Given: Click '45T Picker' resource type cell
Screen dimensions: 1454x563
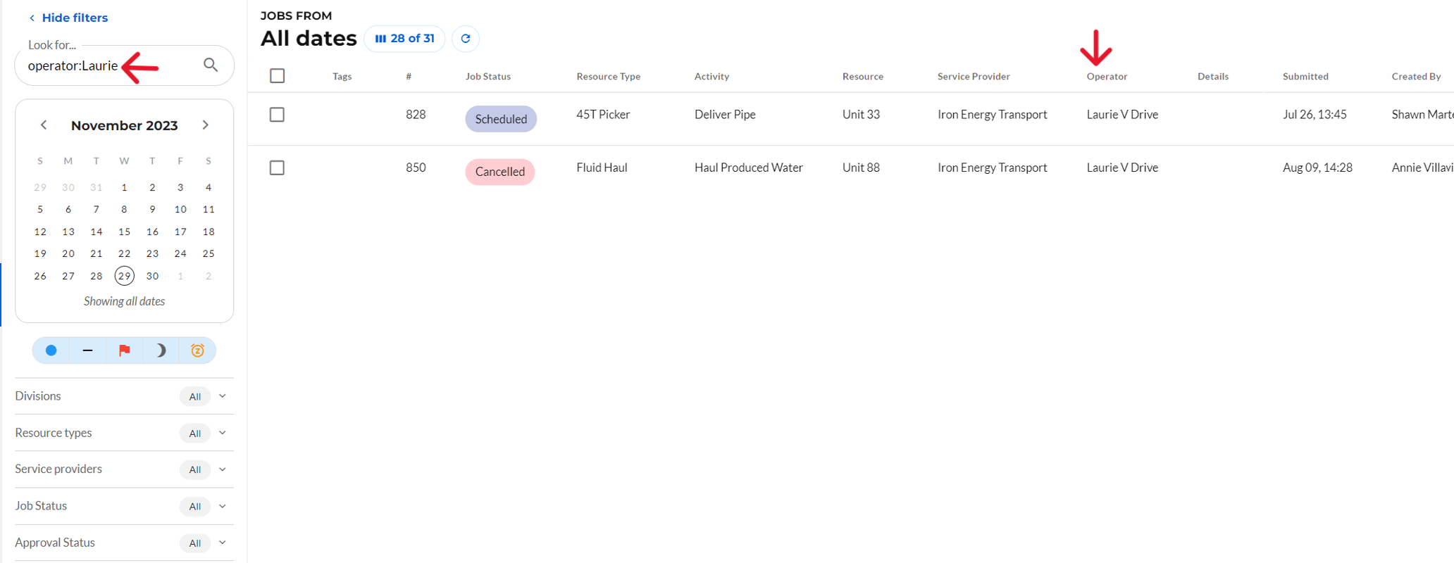Looking at the screenshot, I should click(603, 115).
